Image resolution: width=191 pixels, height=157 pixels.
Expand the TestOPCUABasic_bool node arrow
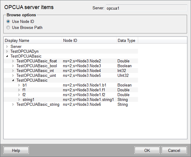point(13,66)
